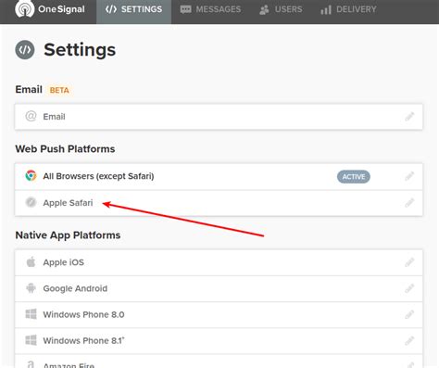The height and width of the screenshot is (368, 439).
Task: Click the ACTIVE status badge
Action: (x=354, y=177)
